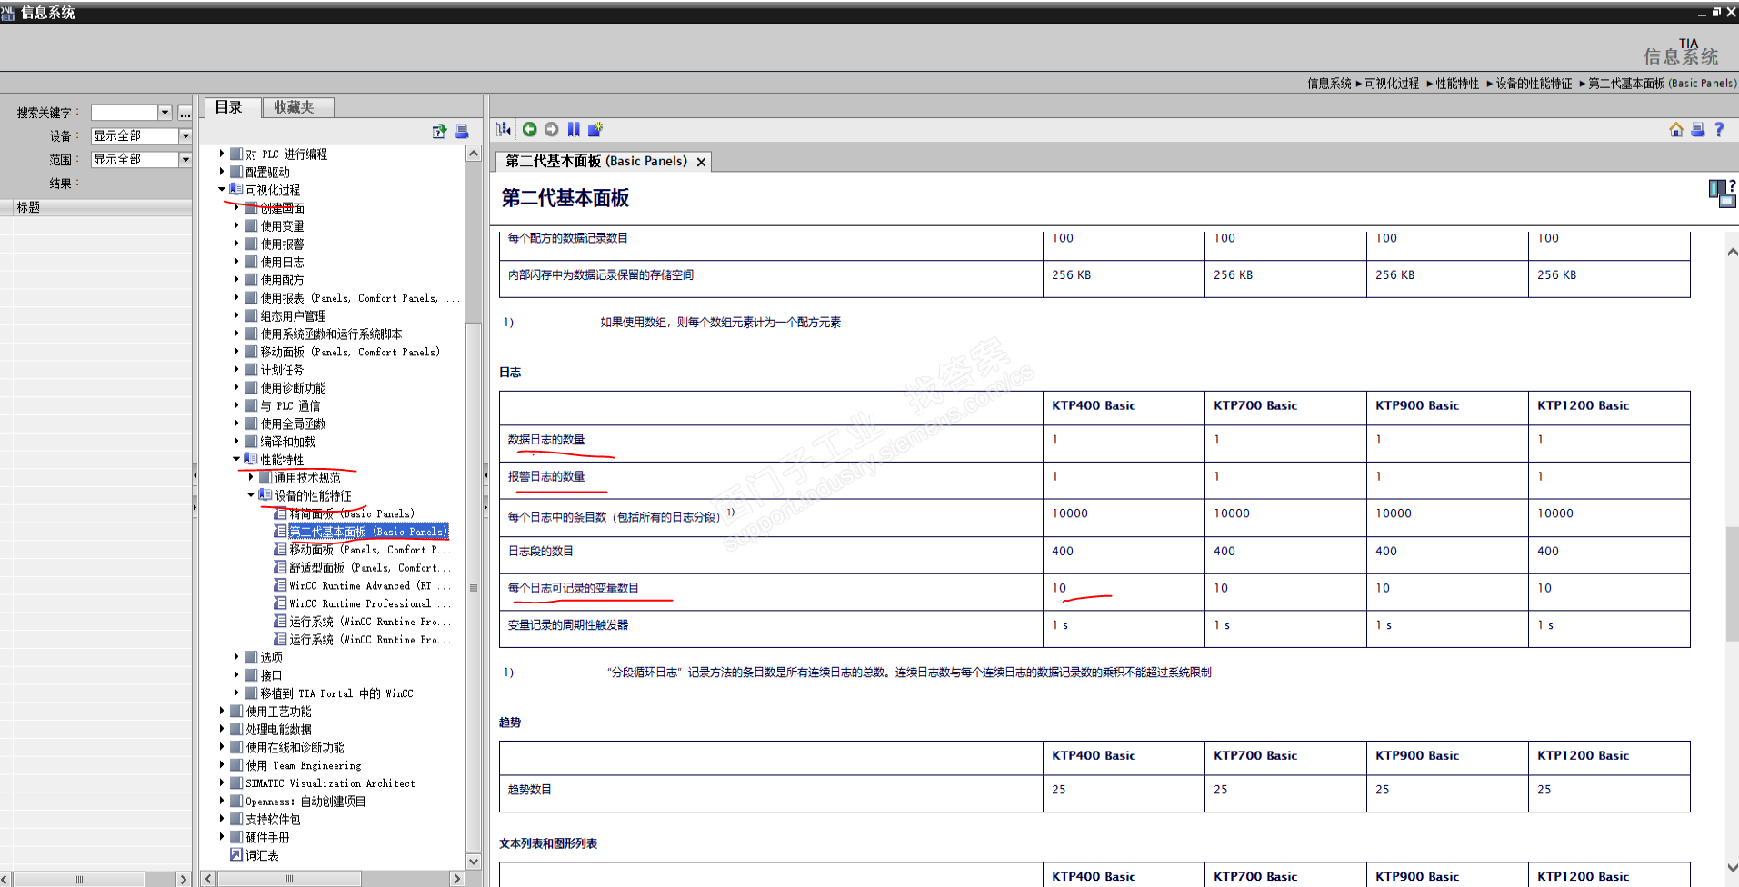Viewport: 1739px width, 887px height.
Task: Switch to the 收藏夹 tab
Action: [x=297, y=107]
